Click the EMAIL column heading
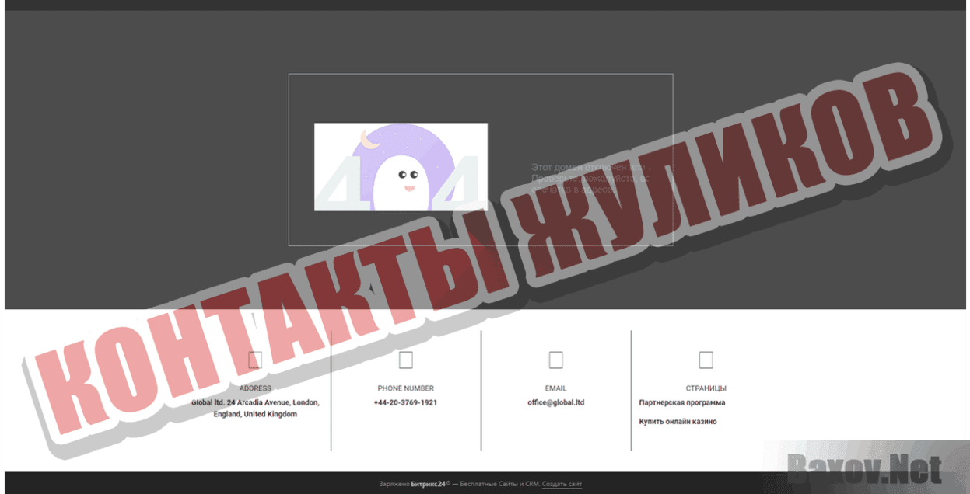Viewport: 970px width, 494px height. (554, 388)
